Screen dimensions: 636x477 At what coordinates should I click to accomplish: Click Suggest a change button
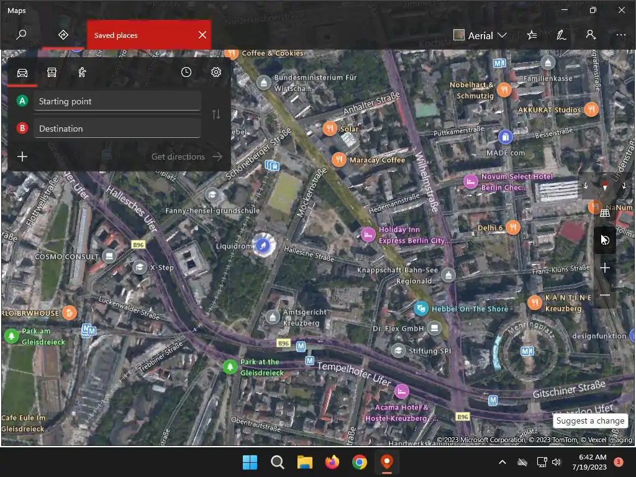click(x=590, y=420)
